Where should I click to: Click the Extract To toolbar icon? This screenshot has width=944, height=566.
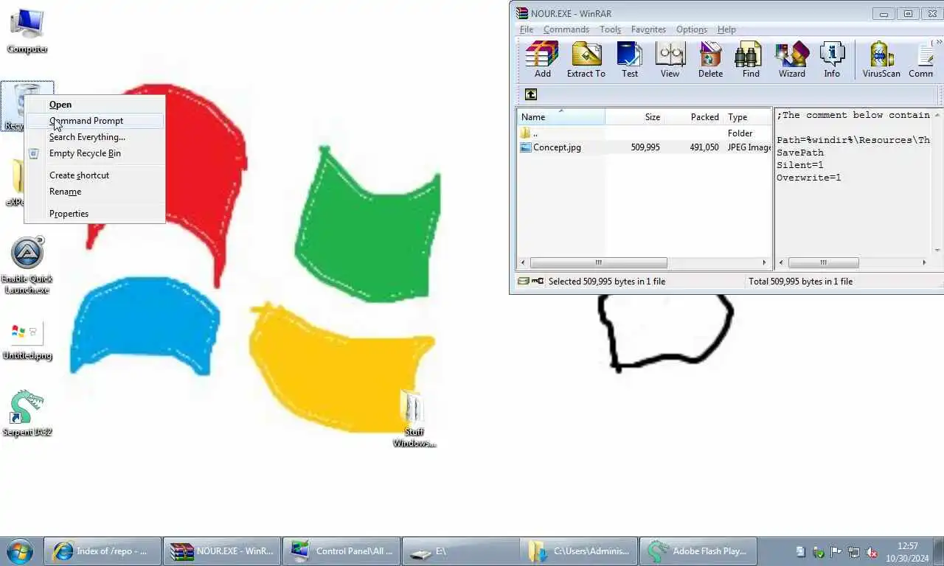point(586,59)
